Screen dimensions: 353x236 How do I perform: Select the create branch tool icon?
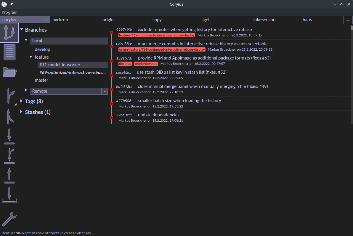click(9, 96)
